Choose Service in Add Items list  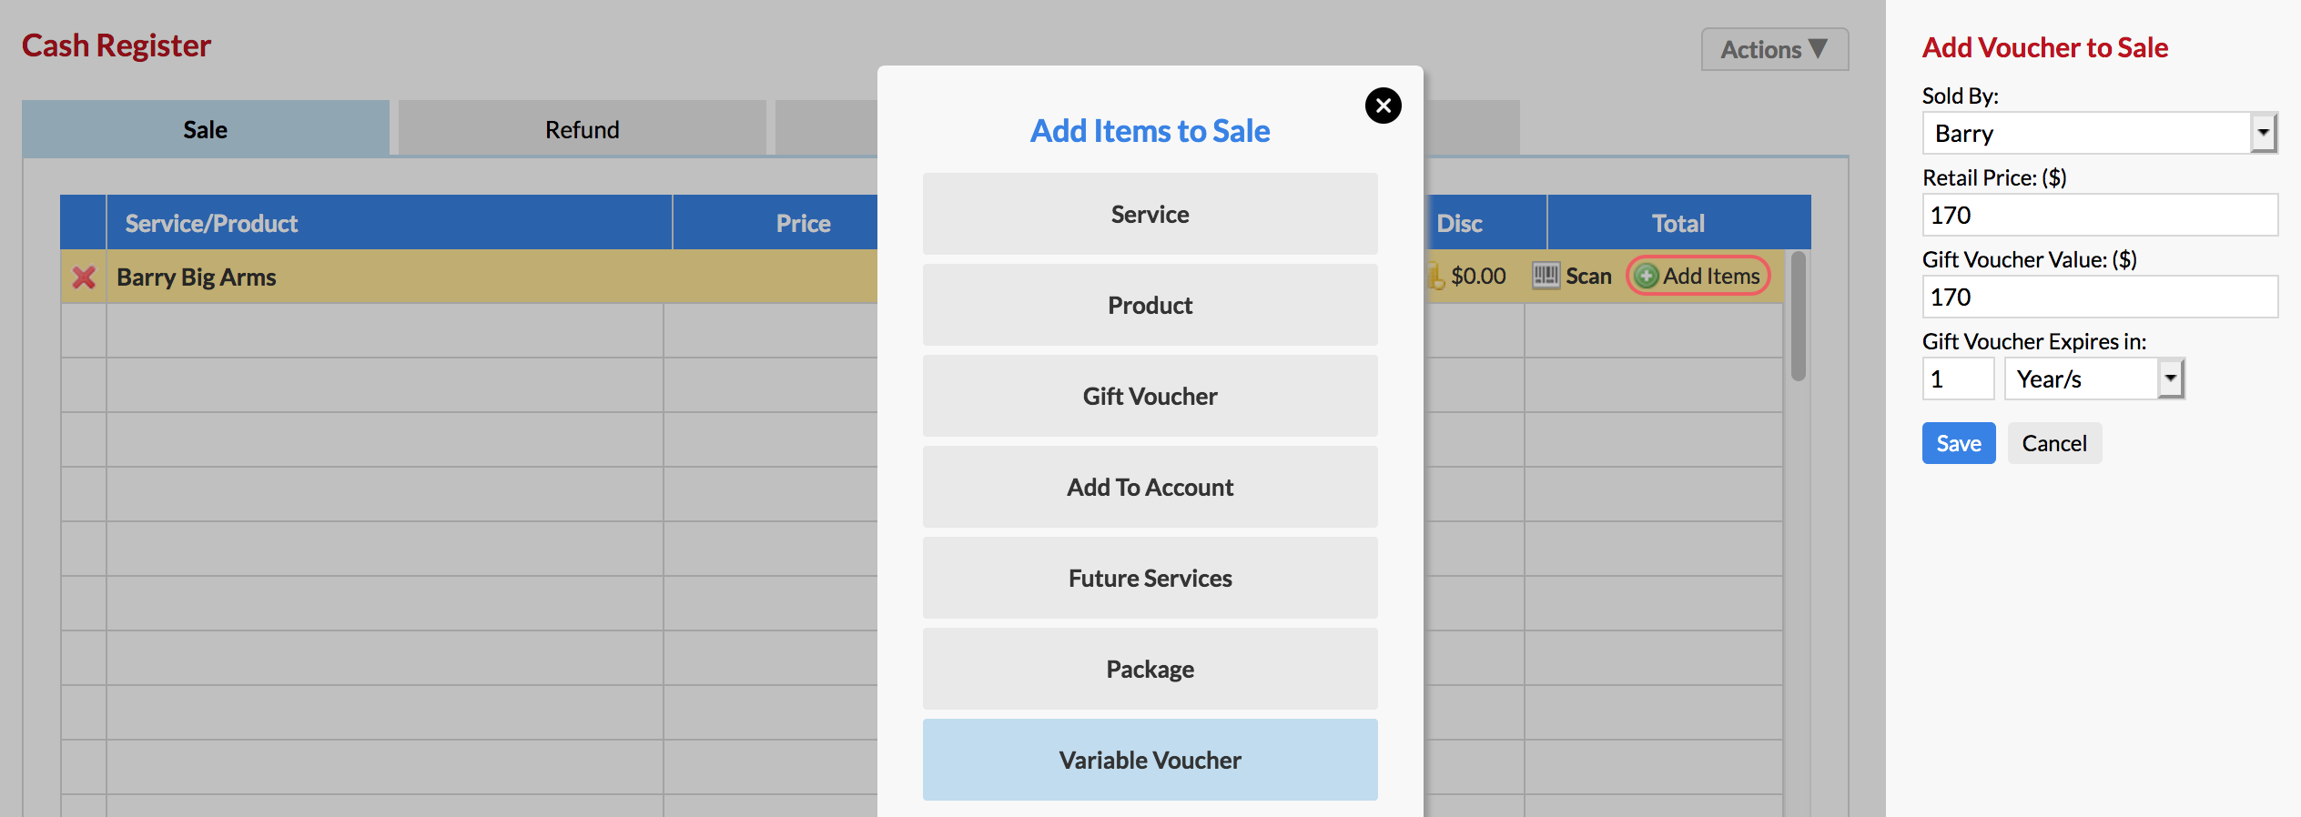pyautogui.click(x=1150, y=214)
